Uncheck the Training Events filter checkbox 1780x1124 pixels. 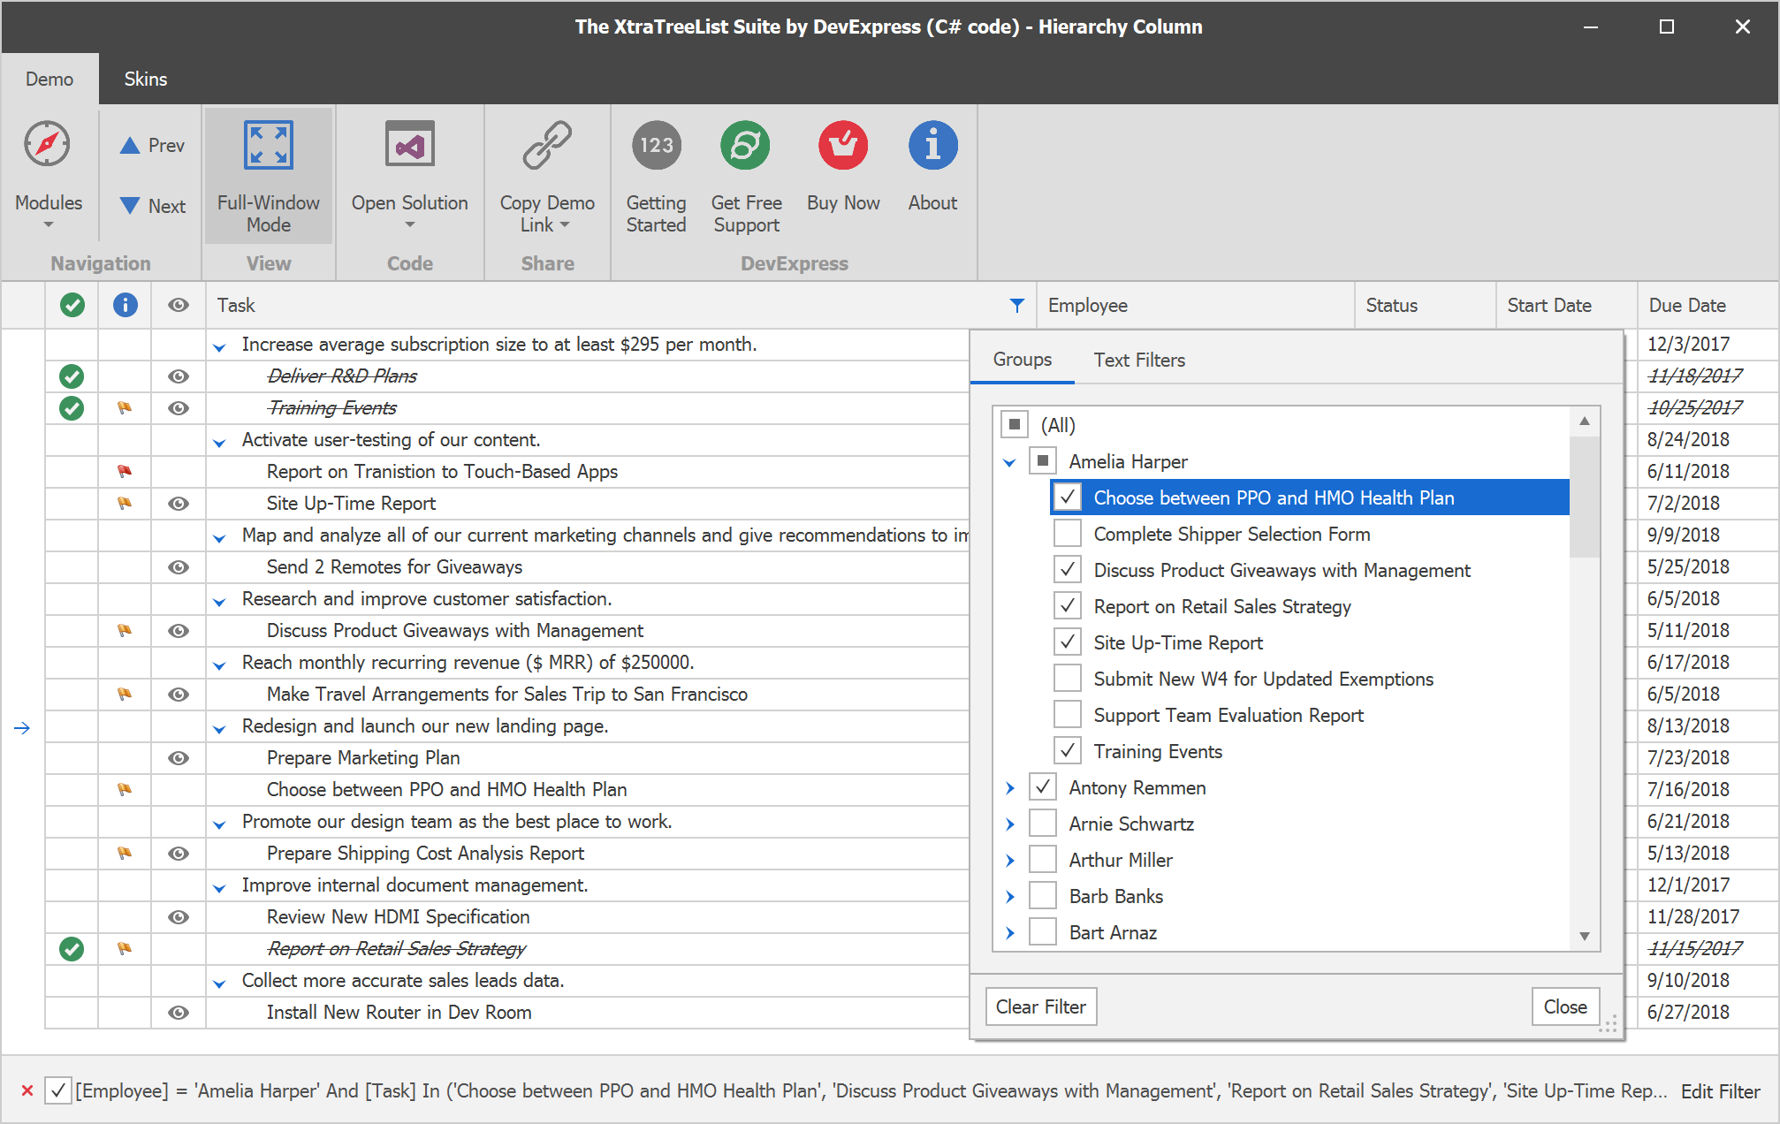(x=1068, y=751)
